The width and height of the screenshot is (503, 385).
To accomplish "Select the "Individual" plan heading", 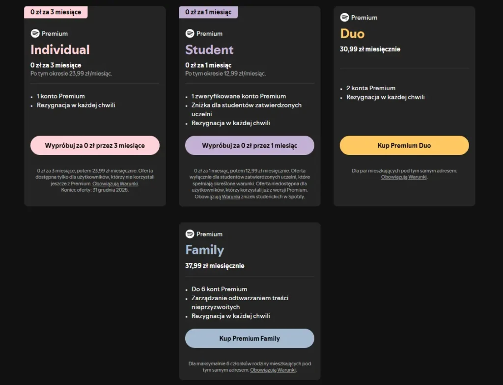I will (60, 50).
